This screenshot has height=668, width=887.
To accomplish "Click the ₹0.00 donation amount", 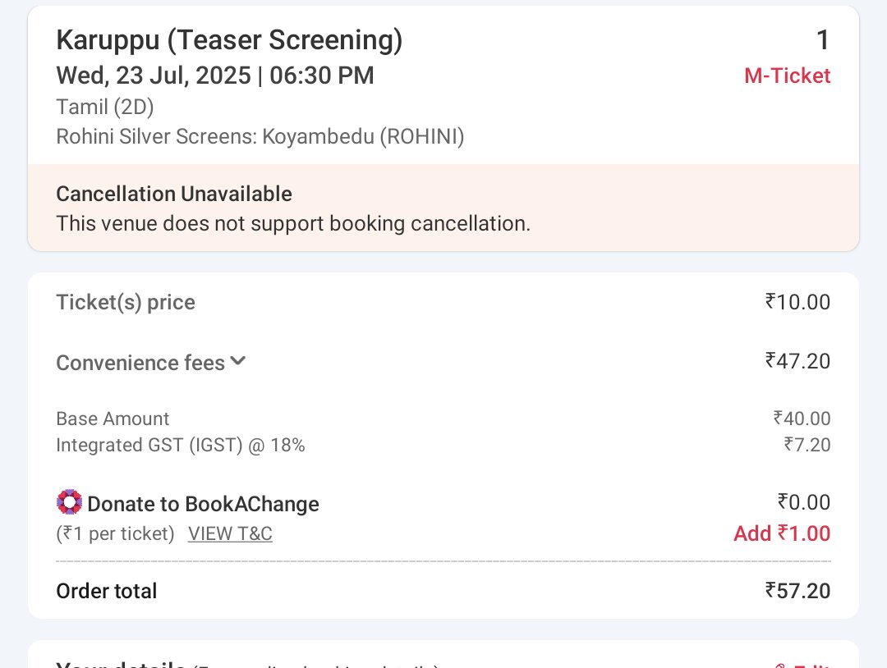I will 804,502.
